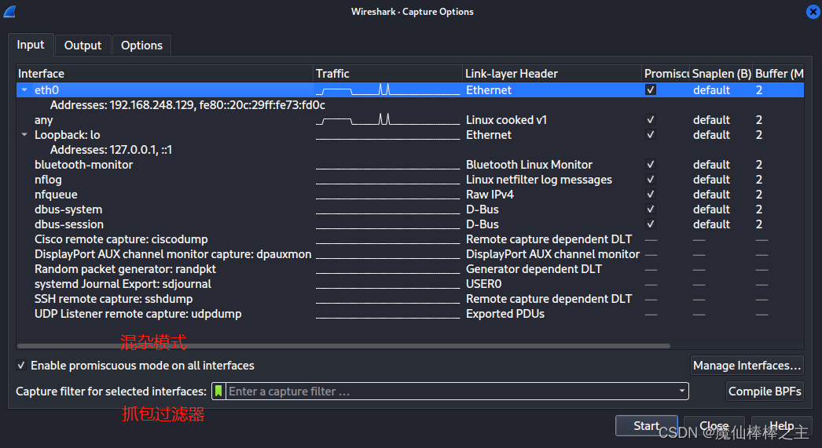The height and width of the screenshot is (448, 822).
Task: Disable promiscuous mode on all interfaces
Action: pyautogui.click(x=21, y=366)
